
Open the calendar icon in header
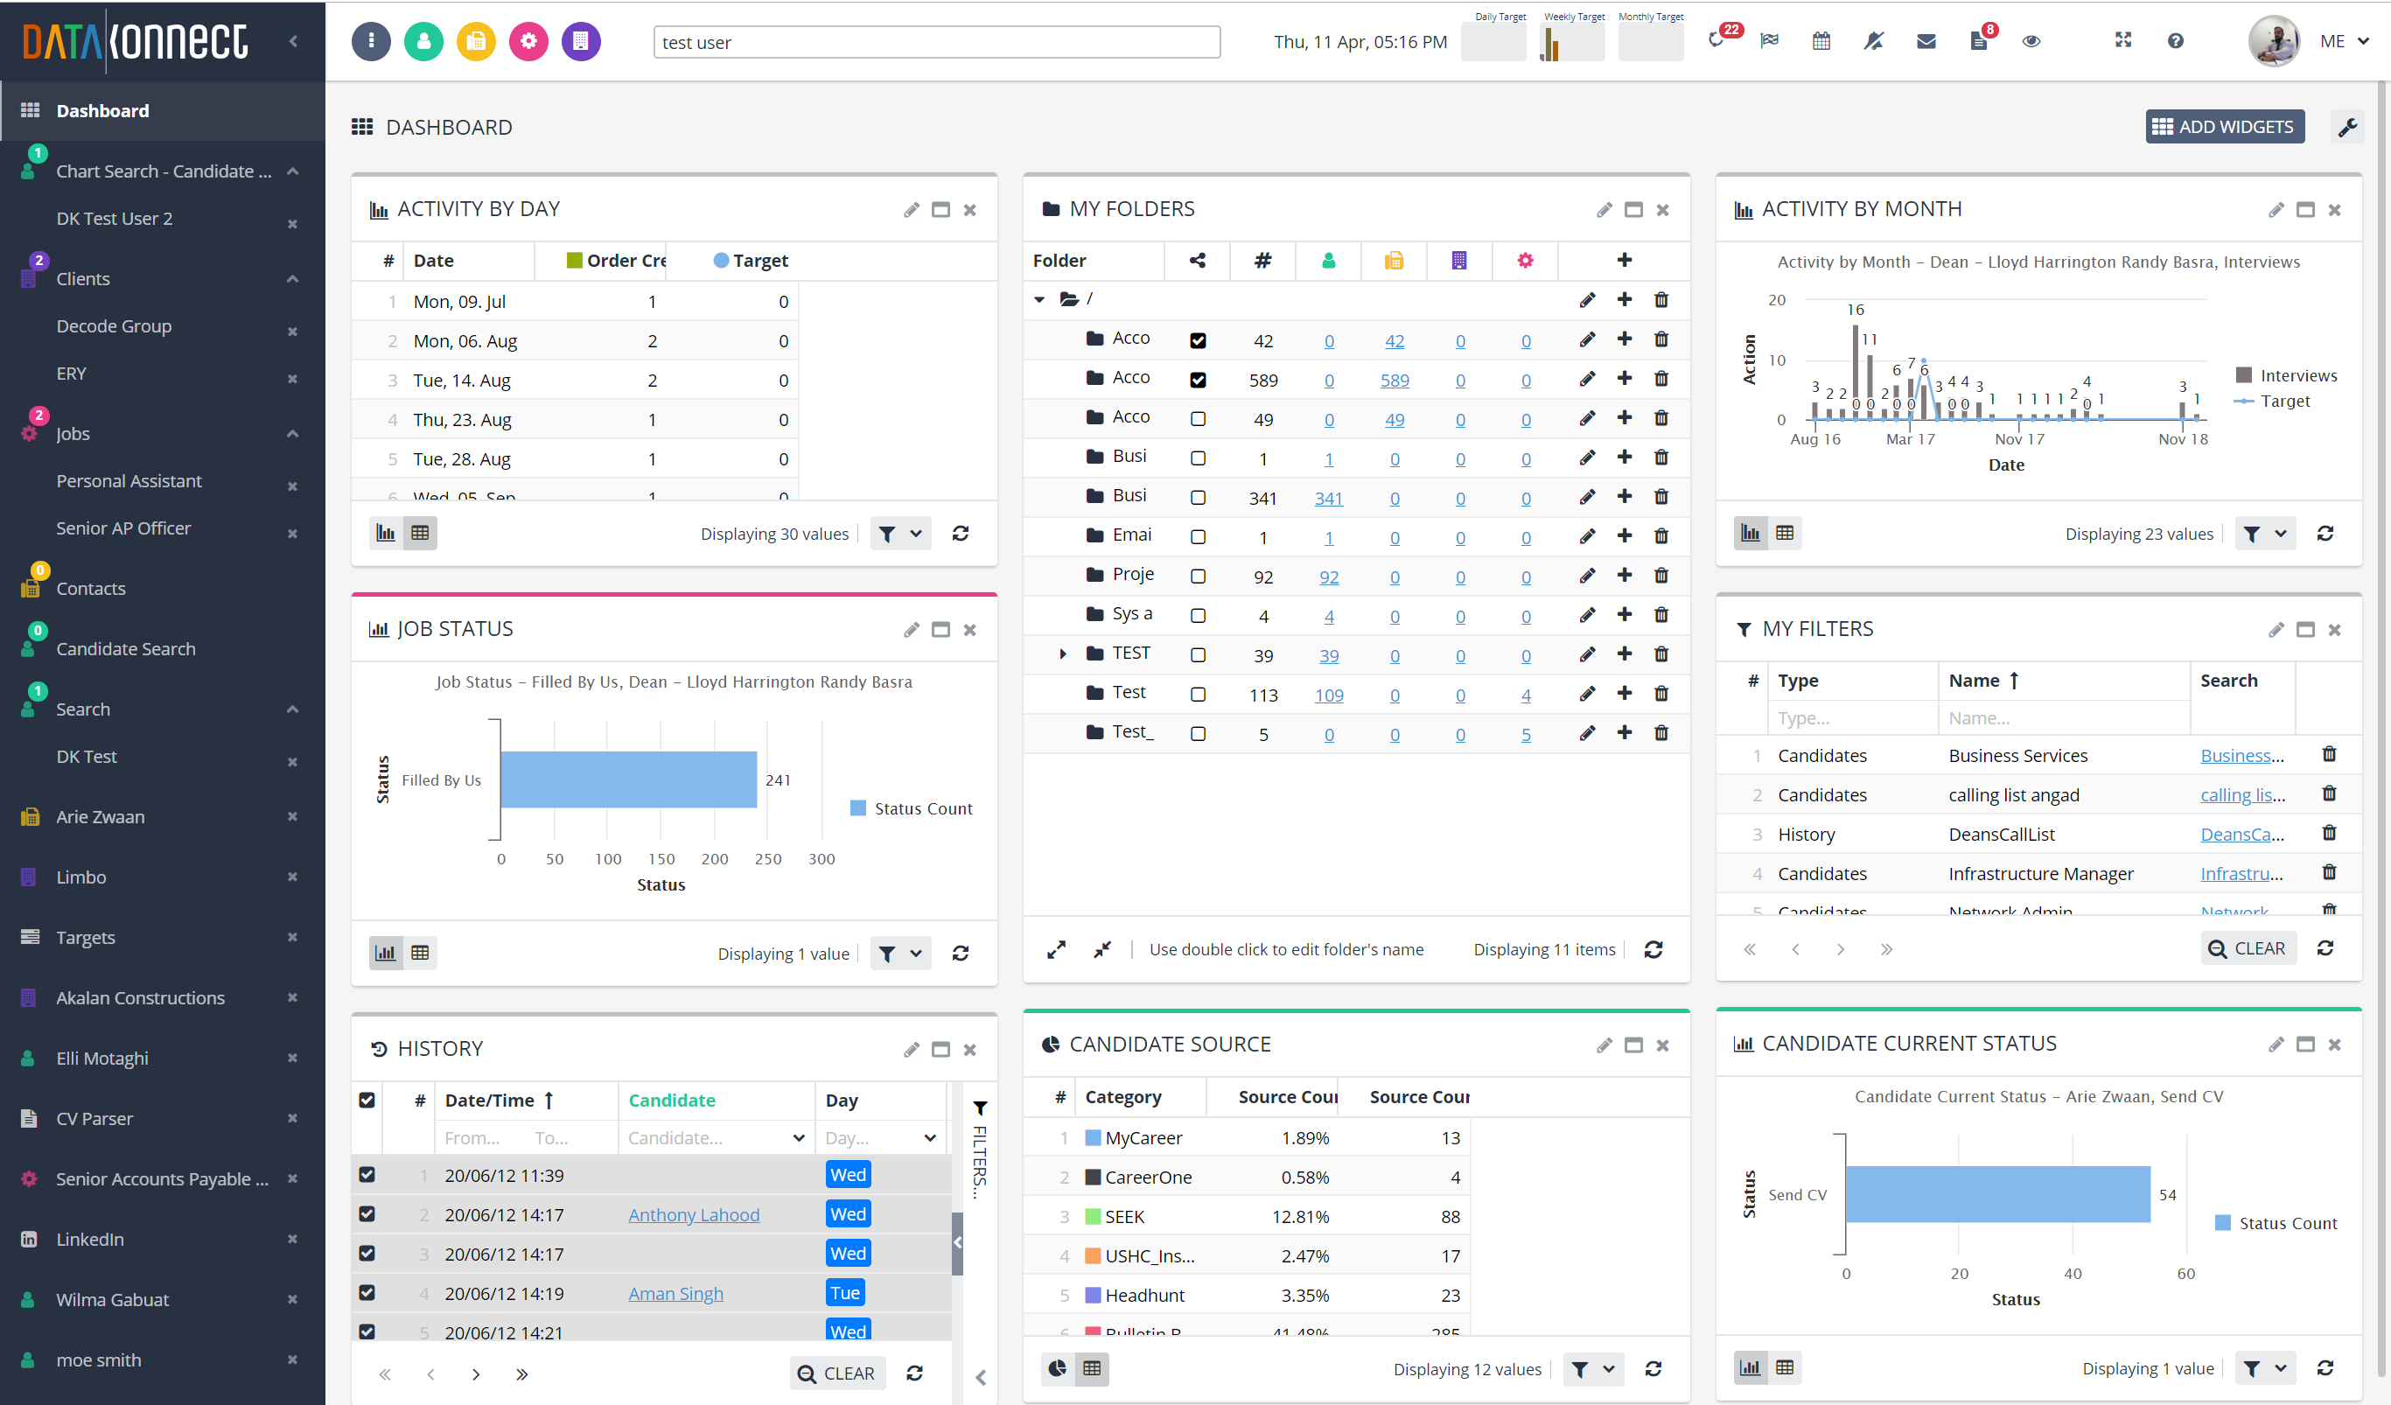coord(1821,41)
